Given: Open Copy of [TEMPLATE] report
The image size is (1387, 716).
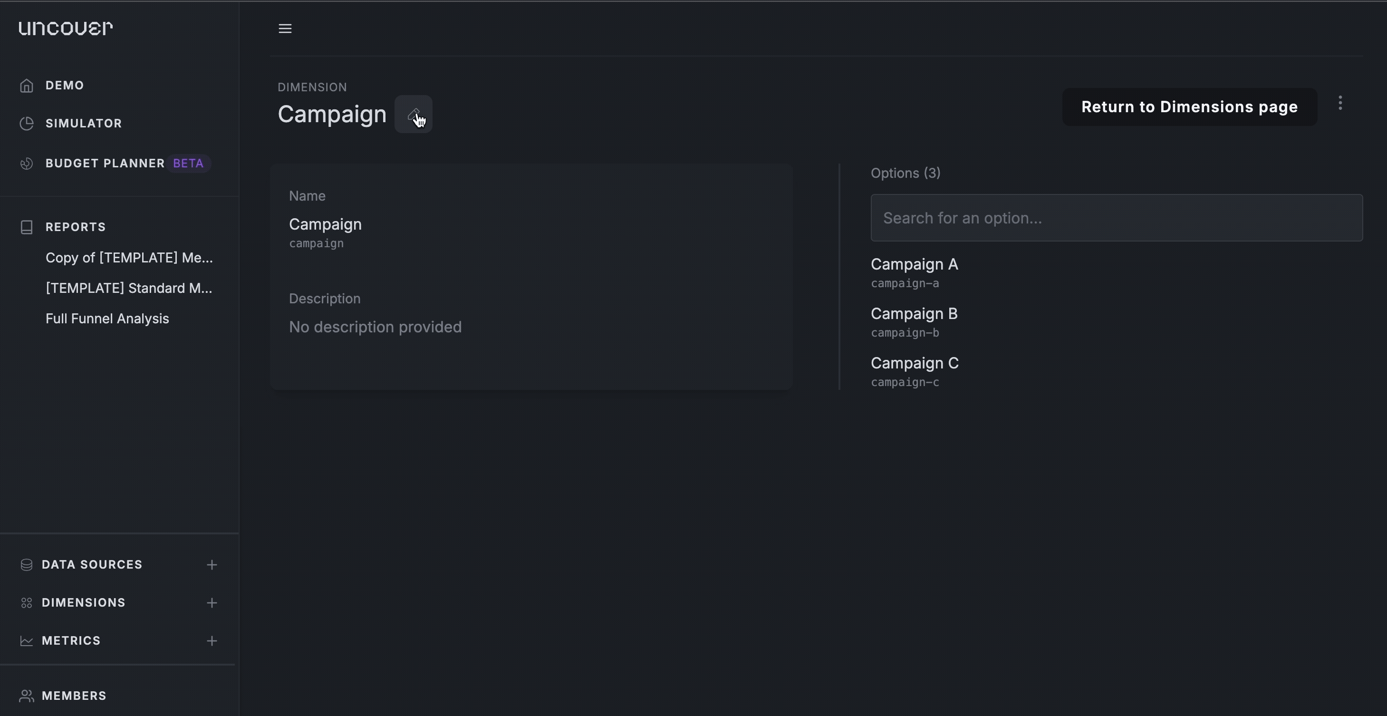Looking at the screenshot, I should pos(129,258).
